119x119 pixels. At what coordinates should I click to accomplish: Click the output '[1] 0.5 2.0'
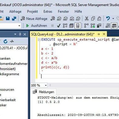coord(49,102)
